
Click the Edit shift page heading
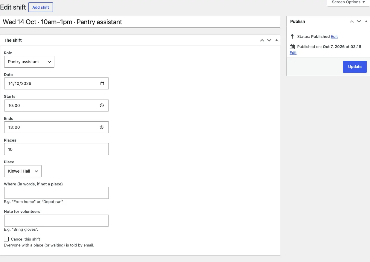coord(13,7)
